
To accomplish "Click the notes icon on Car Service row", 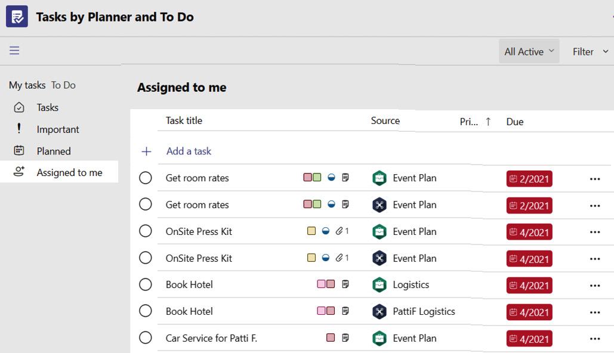I will (x=345, y=337).
